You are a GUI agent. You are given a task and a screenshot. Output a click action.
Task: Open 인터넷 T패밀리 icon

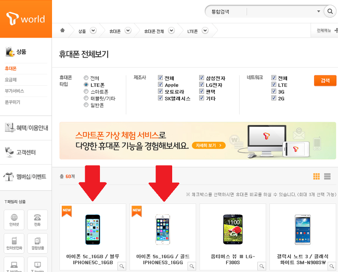(x=14, y=220)
